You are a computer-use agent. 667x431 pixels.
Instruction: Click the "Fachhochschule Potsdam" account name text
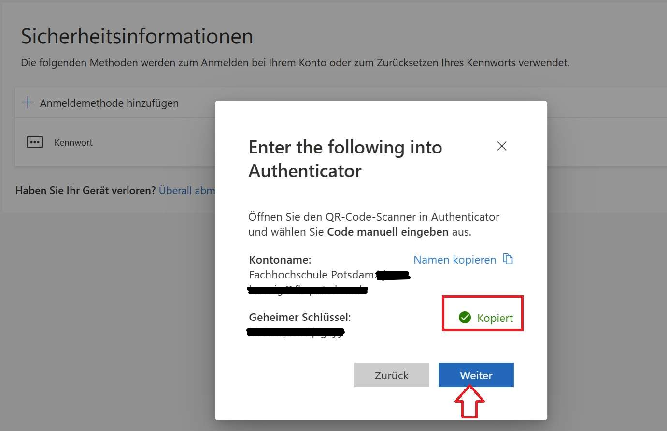(x=312, y=275)
